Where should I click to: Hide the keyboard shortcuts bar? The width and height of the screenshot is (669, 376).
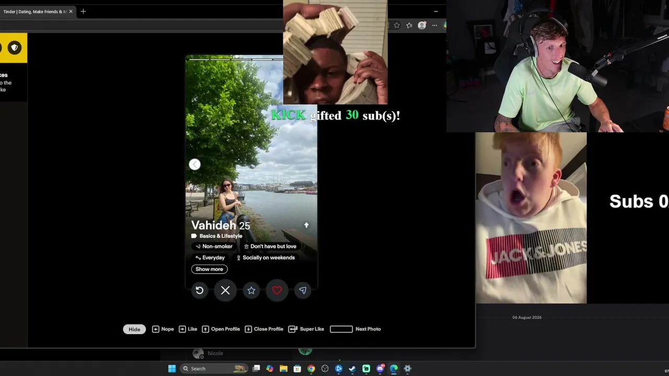[134, 329]
